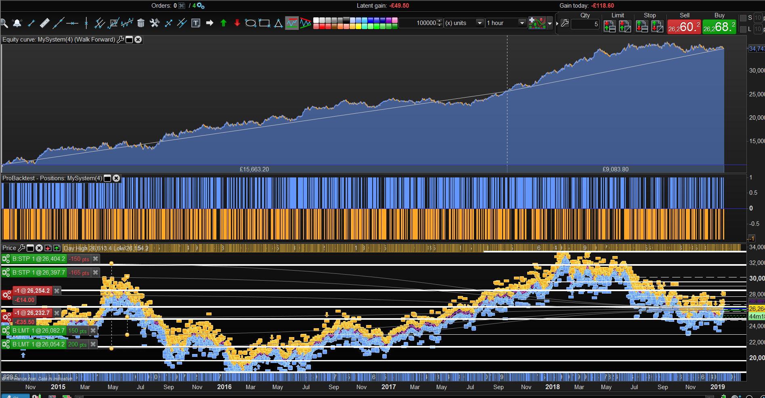Click the Buy price button
Image resolution: width=765 pixels, height=398 pixels.
pos(719,27)
